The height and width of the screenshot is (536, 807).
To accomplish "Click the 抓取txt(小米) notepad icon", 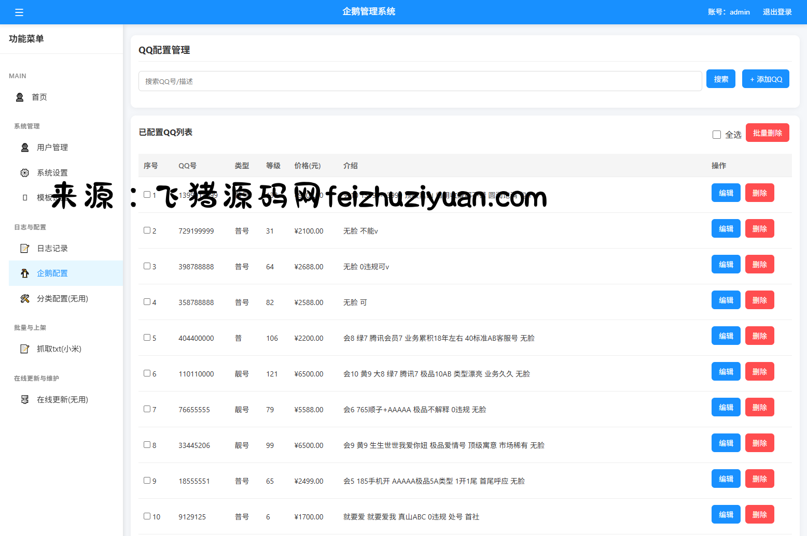I will 24,349.
